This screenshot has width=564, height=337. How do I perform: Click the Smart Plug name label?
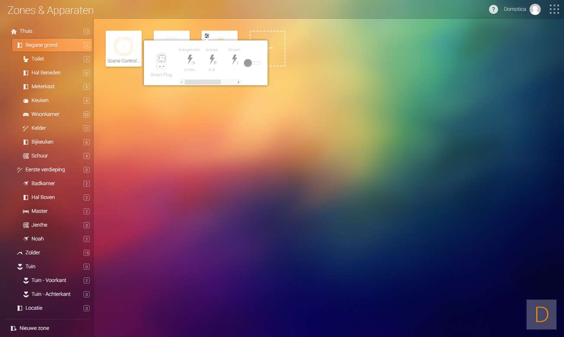[161, 75]
